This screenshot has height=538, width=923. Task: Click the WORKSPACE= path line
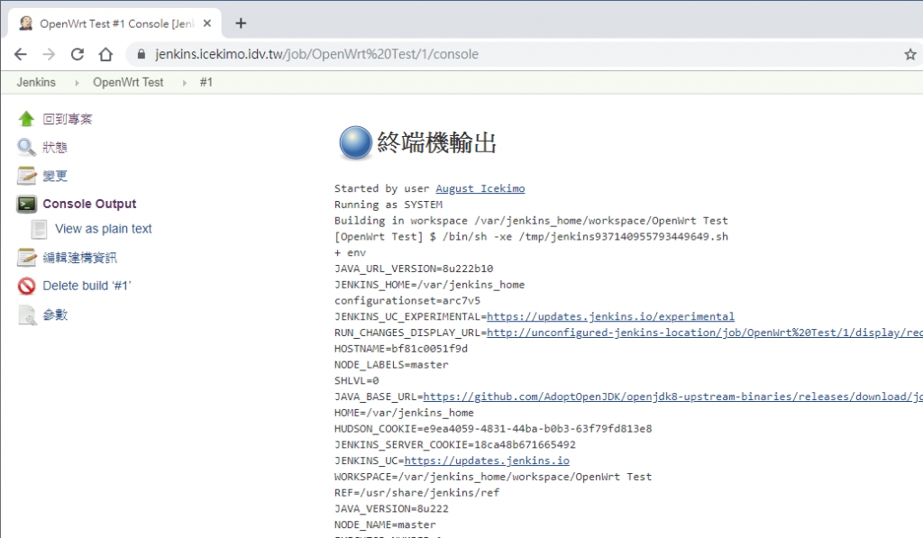[493, 477]
